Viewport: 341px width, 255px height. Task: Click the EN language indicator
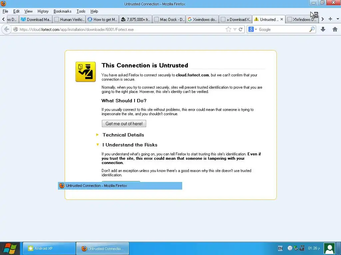(280, 248)
